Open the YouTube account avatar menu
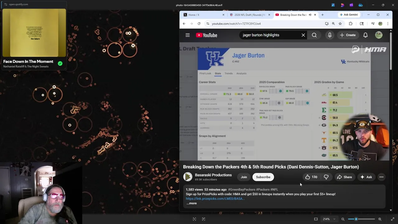Viewport: 398px width, 224px height. click(x=379, y=35)
